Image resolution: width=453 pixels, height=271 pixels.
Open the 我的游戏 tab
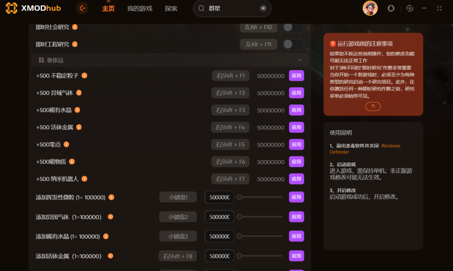click(139, 8)
